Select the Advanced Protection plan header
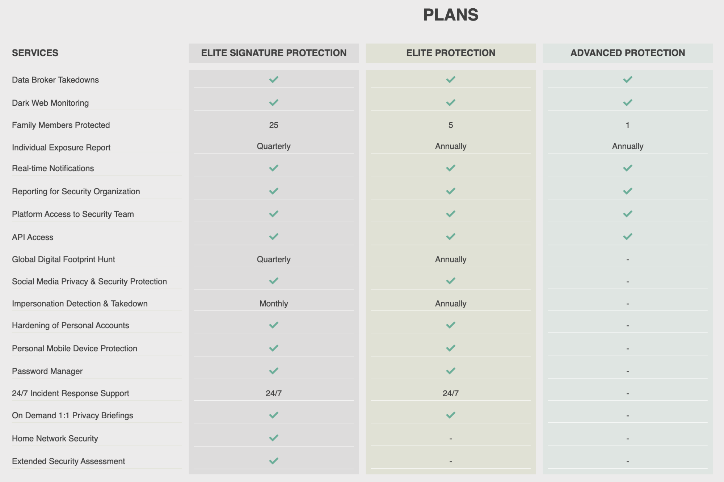This screenshot has height=482, width=724. coord(628,53)
